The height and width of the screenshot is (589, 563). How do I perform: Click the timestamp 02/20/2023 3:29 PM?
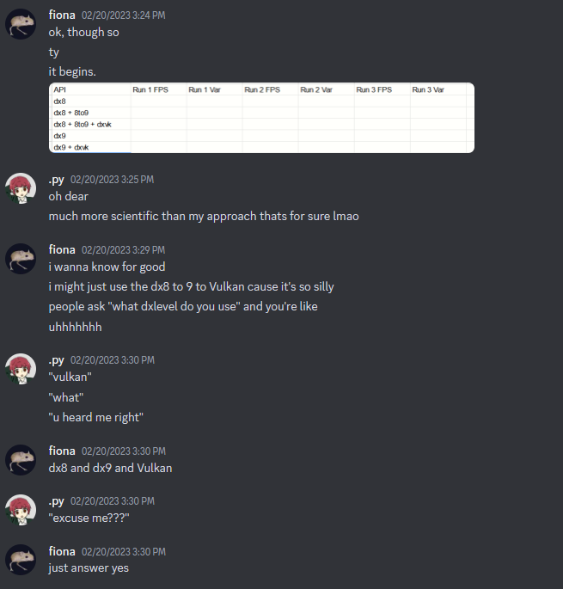[x=124, y=250]
